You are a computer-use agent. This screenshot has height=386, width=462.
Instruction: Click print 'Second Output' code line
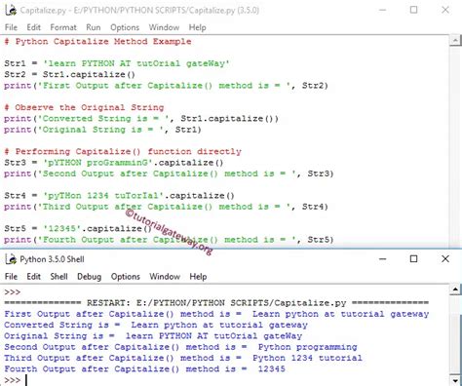169,174
